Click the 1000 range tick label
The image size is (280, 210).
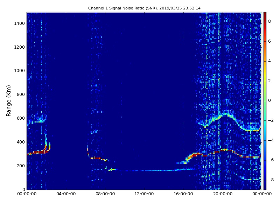pyautogui.click(x=20, y=71)
